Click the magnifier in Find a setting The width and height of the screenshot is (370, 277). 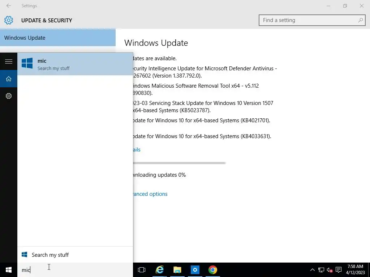click(360, 20)
